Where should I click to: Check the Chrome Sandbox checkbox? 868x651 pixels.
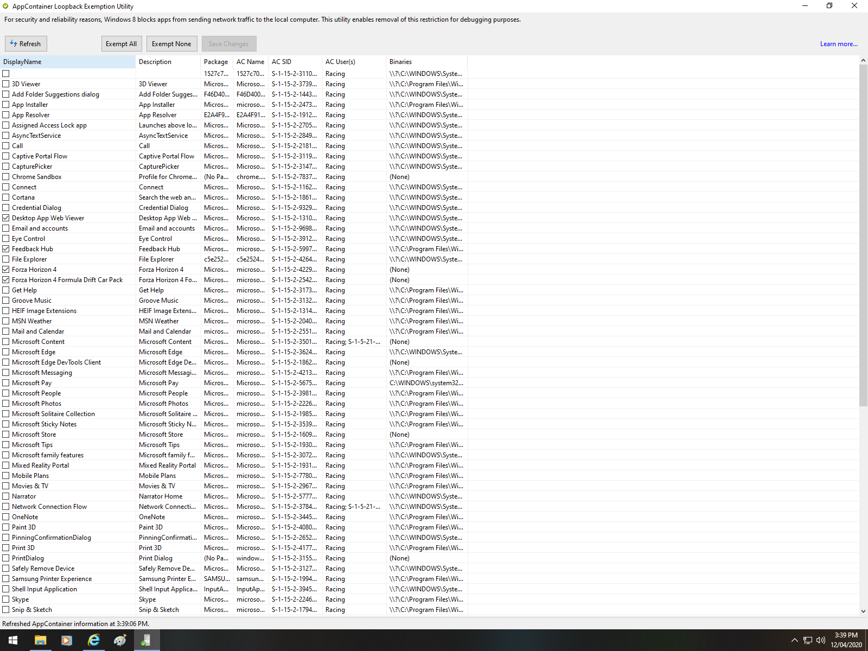point(6,177)
